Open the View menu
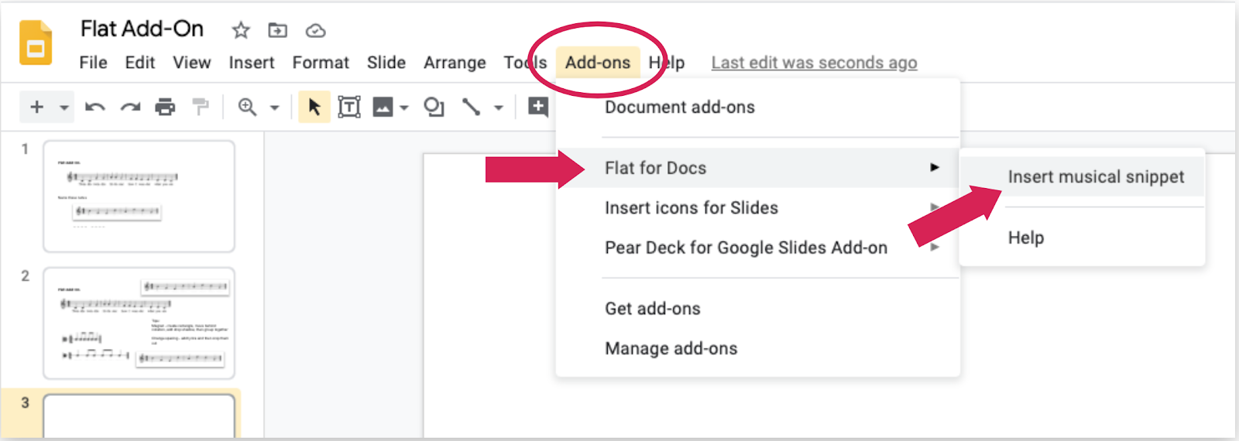Screen dimensions: 1239x441 coord(192,63)
